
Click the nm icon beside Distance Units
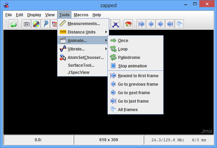63,32
